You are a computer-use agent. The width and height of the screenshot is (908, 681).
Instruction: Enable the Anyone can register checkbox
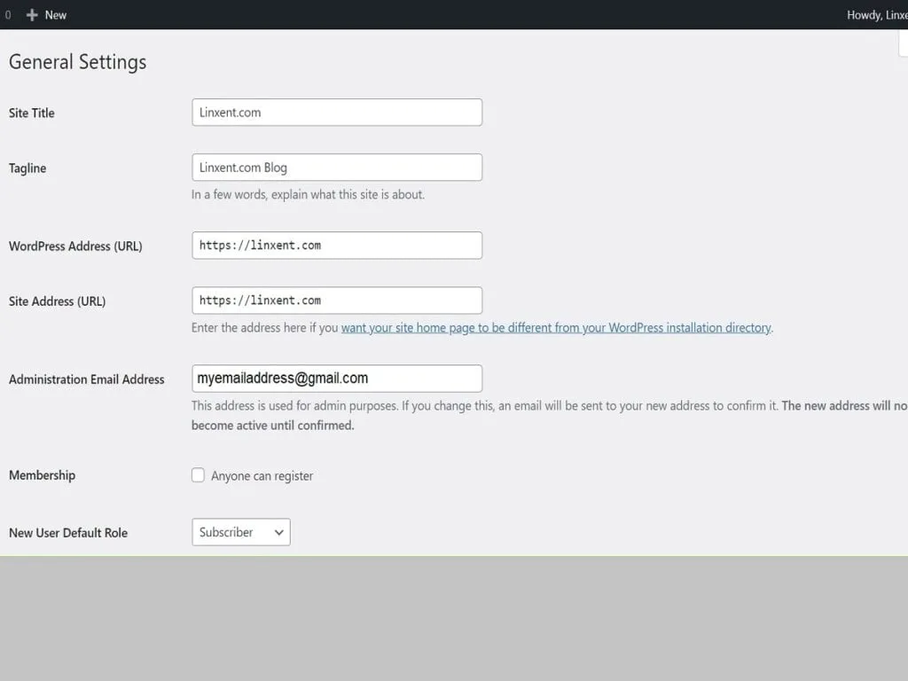click(198, 475)
